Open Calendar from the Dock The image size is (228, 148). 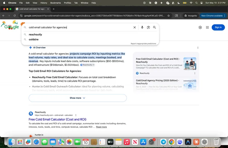click(x=86, y=142)
